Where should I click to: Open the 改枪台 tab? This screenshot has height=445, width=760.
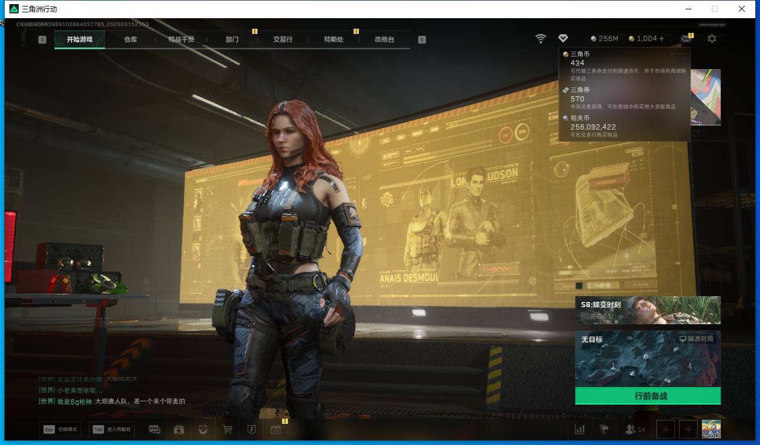tap(384, 39)
